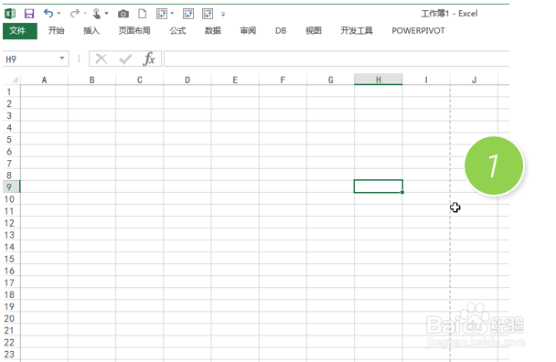
Task: Save the workbook with the floppy icon
Action: [29, 14]
